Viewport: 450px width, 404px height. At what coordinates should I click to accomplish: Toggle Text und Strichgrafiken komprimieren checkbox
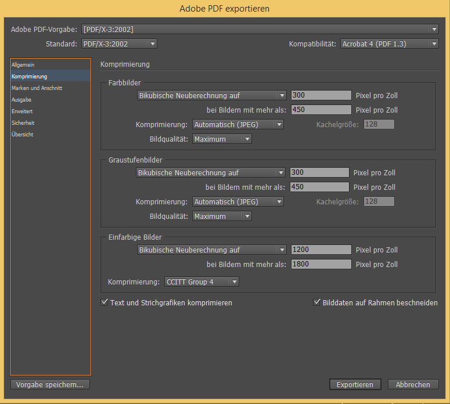[105, 302]
